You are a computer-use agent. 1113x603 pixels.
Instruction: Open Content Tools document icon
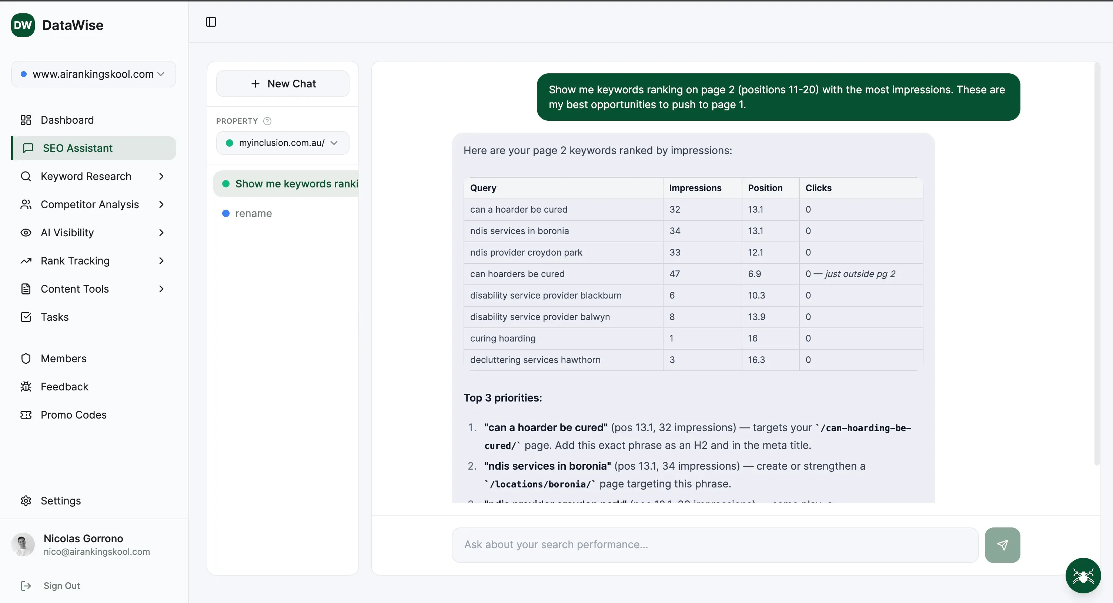pyautogui.click(x=26, y=289)
